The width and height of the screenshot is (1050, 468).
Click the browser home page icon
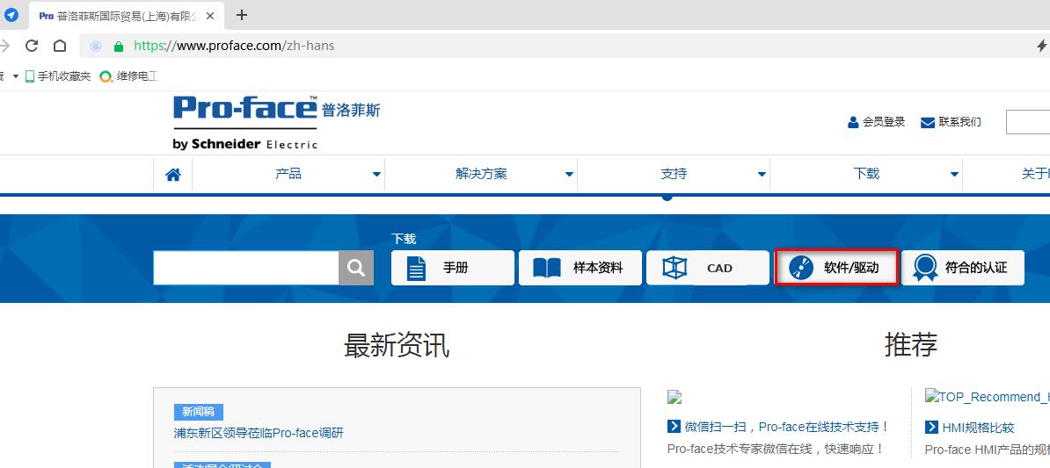(x=60, y=46)
